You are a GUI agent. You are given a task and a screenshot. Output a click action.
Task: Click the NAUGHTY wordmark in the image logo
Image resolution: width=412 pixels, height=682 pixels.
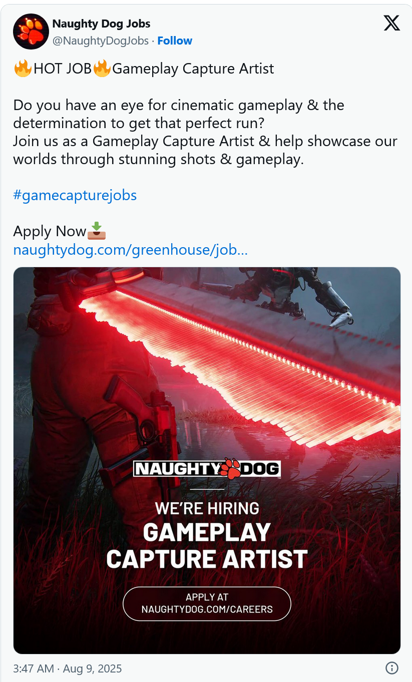pyautogui.click(x=176, y=469)
